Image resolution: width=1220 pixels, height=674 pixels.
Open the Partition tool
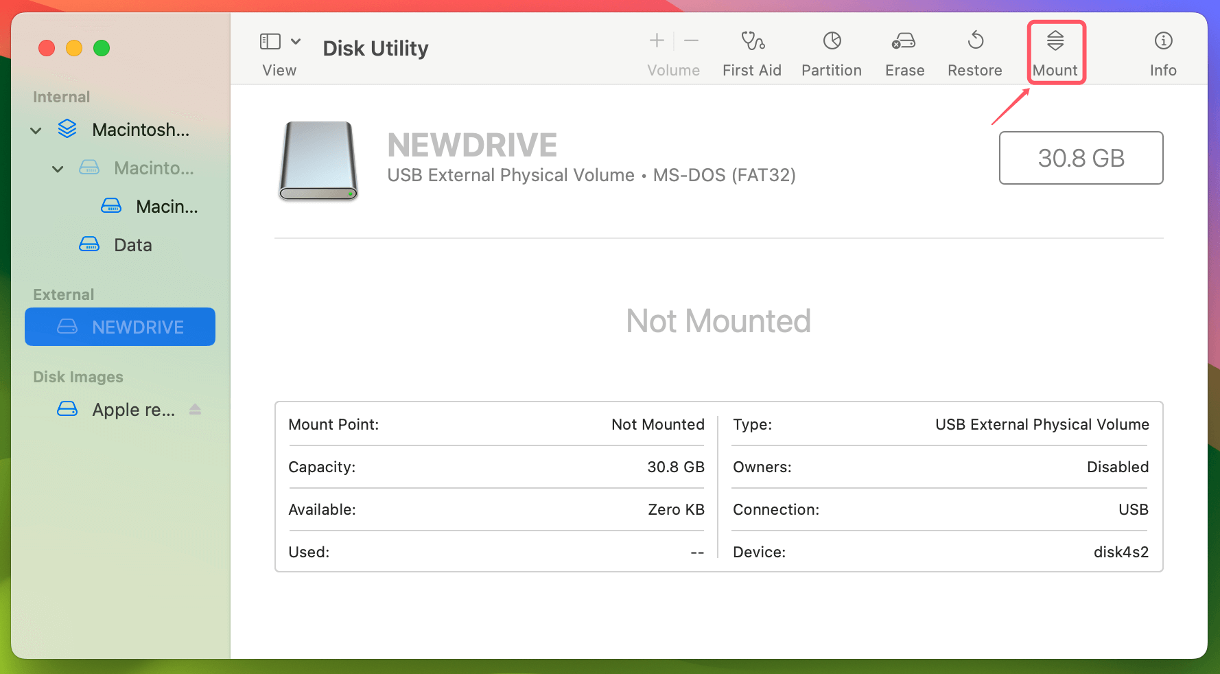(832, 51)
